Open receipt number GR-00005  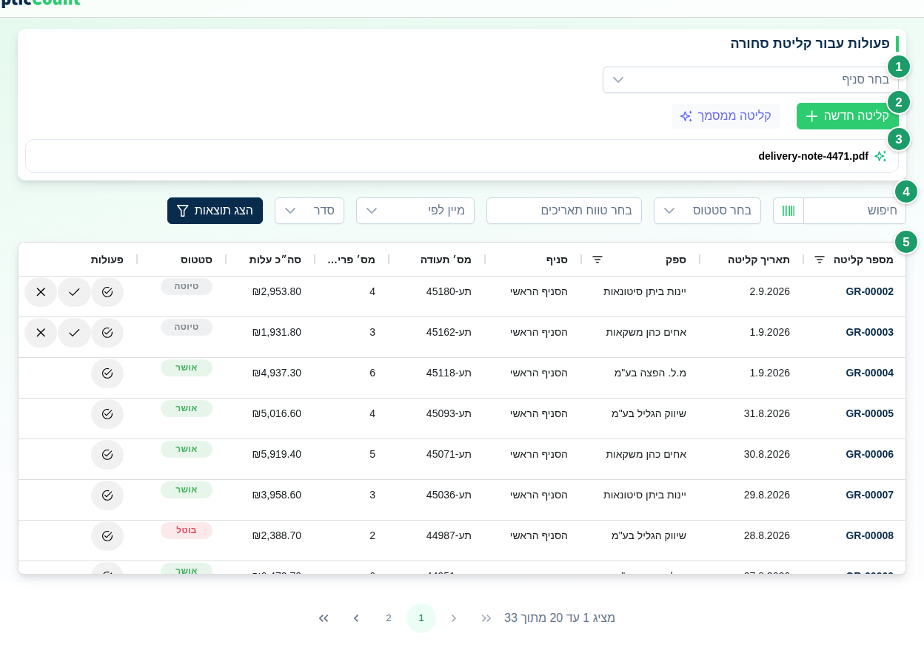869,413
